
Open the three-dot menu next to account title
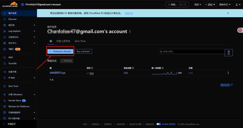(130, 32)
